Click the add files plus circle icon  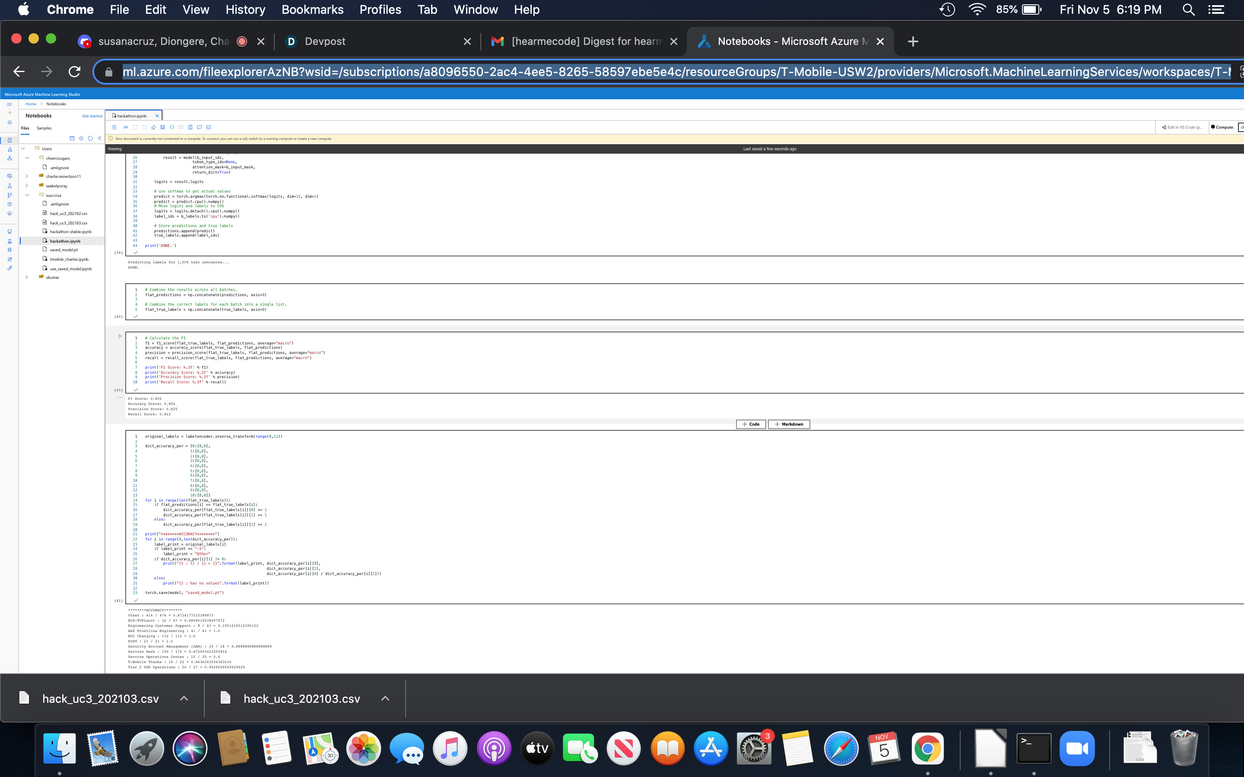[x=81, y=138]
